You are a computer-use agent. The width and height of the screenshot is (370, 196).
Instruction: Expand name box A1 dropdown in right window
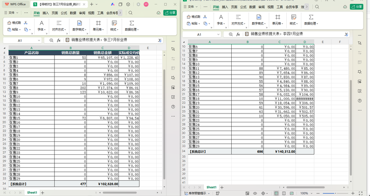tap(218, 34)
